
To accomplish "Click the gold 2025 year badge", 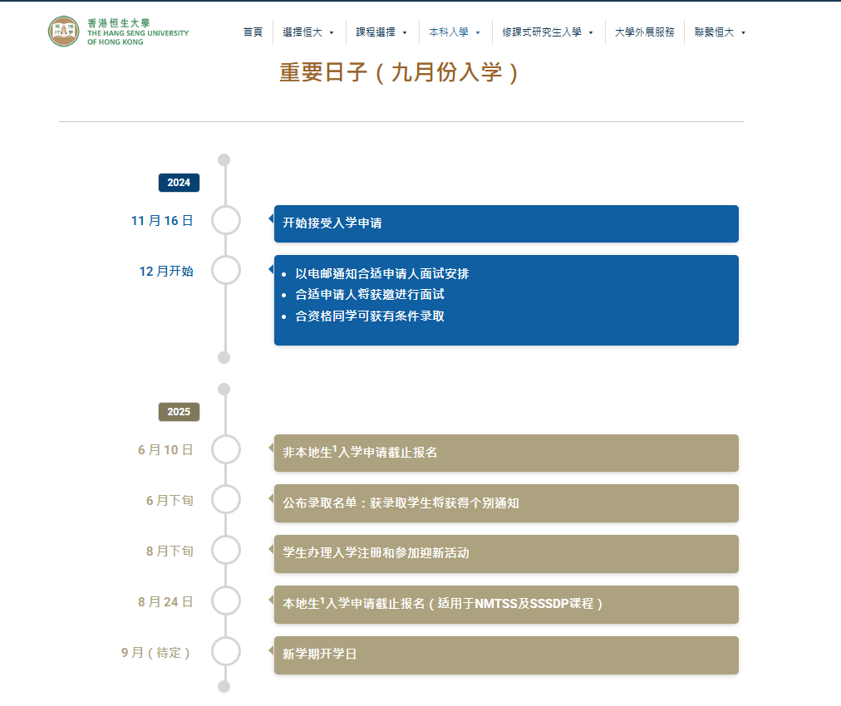I will point(178,412).
